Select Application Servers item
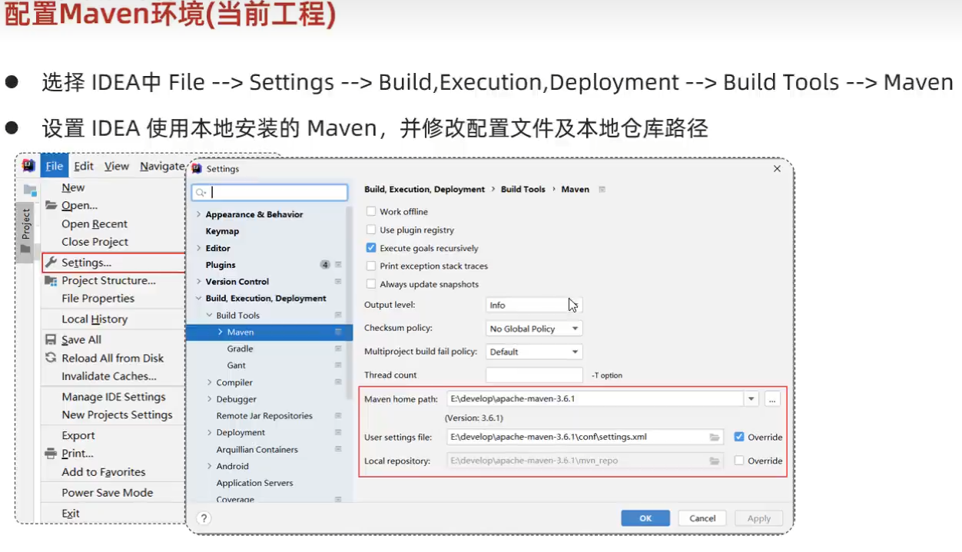Viewport: 962px width, 552px height. click(x=254, y=483)
